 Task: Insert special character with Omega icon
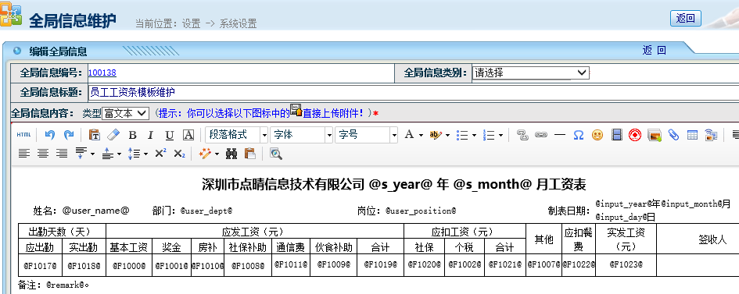tap(578, 135)
